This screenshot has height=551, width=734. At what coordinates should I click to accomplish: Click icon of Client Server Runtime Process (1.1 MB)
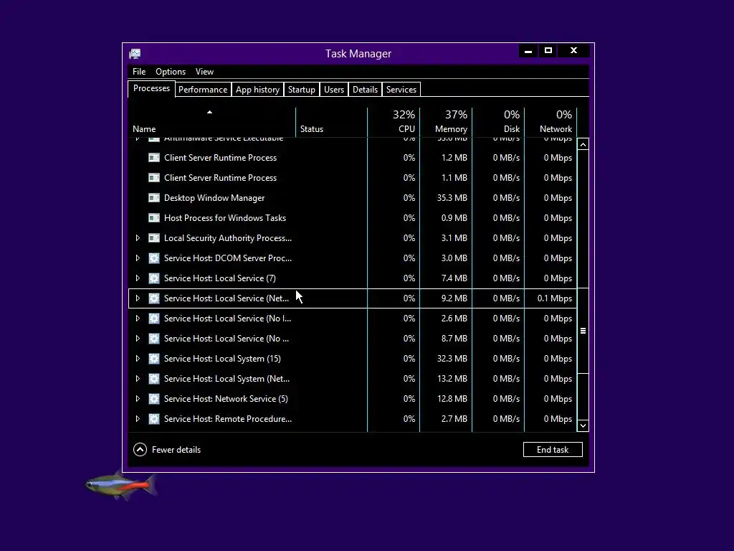pyautogui.click(x=154, y=178)
